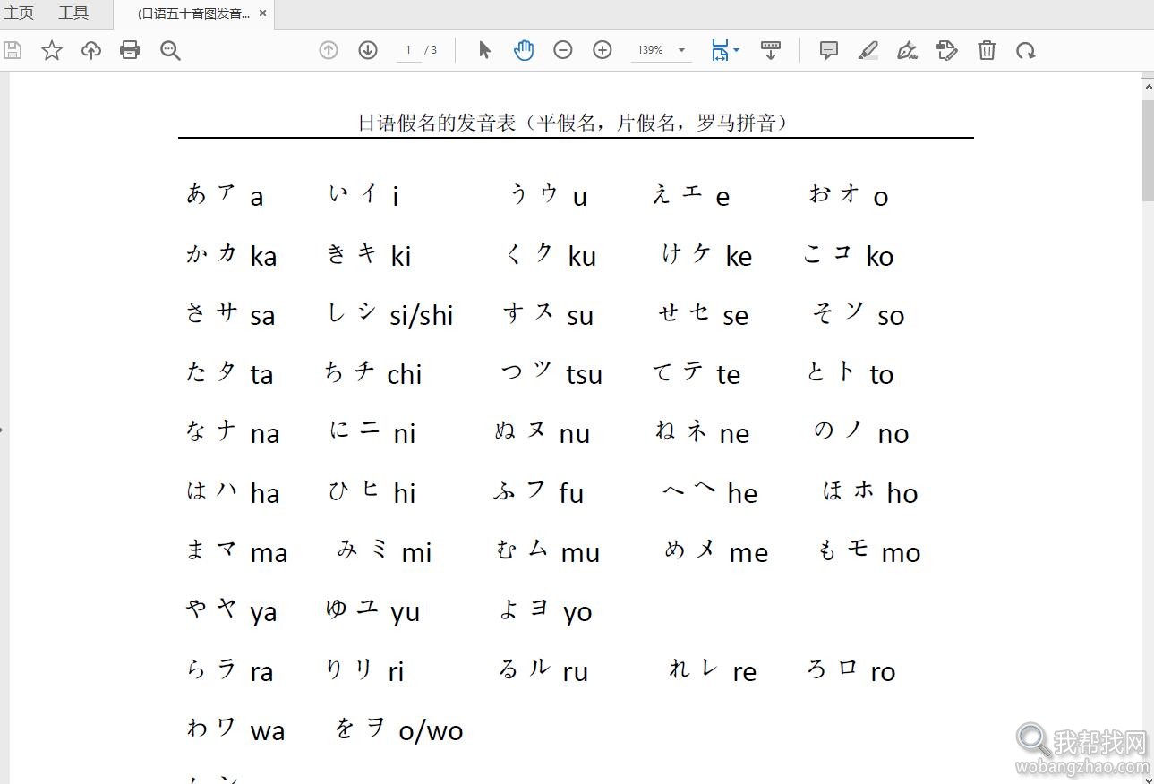Click the romaji text "wa"
Image resolution: width=1154 pixels, height=784 pixels.
coord(268,732)
